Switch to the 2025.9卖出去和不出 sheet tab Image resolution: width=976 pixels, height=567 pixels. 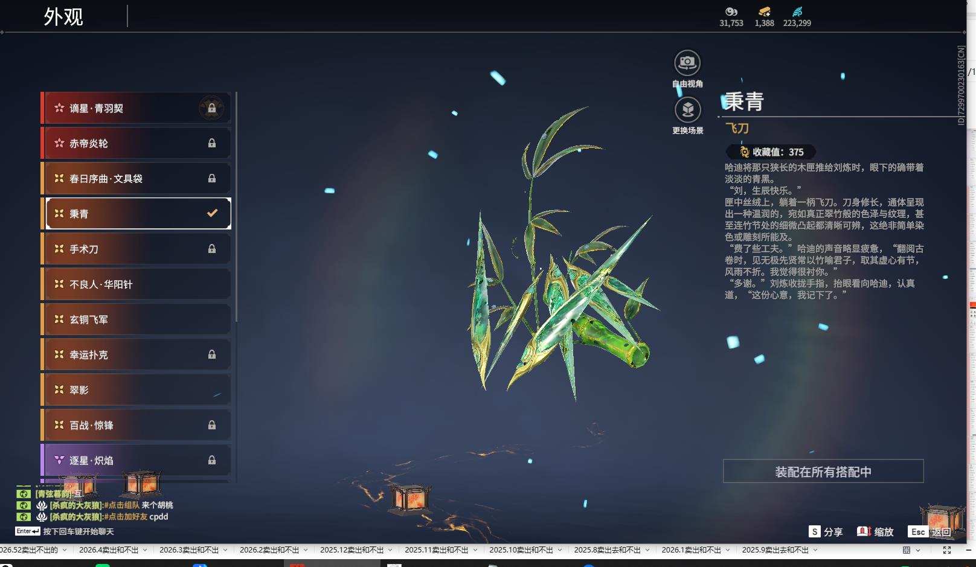pos(775,550)
